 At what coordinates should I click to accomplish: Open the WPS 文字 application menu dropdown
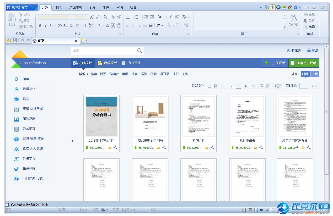pos(33,8)
